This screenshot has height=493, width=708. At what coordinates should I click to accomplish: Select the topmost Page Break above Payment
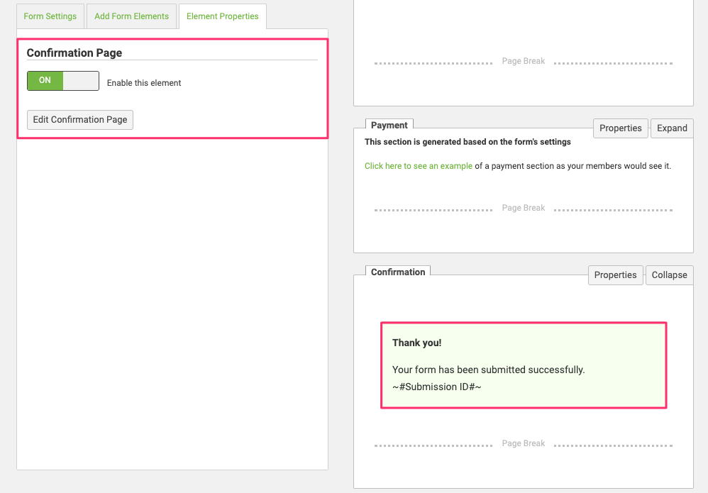524,62
